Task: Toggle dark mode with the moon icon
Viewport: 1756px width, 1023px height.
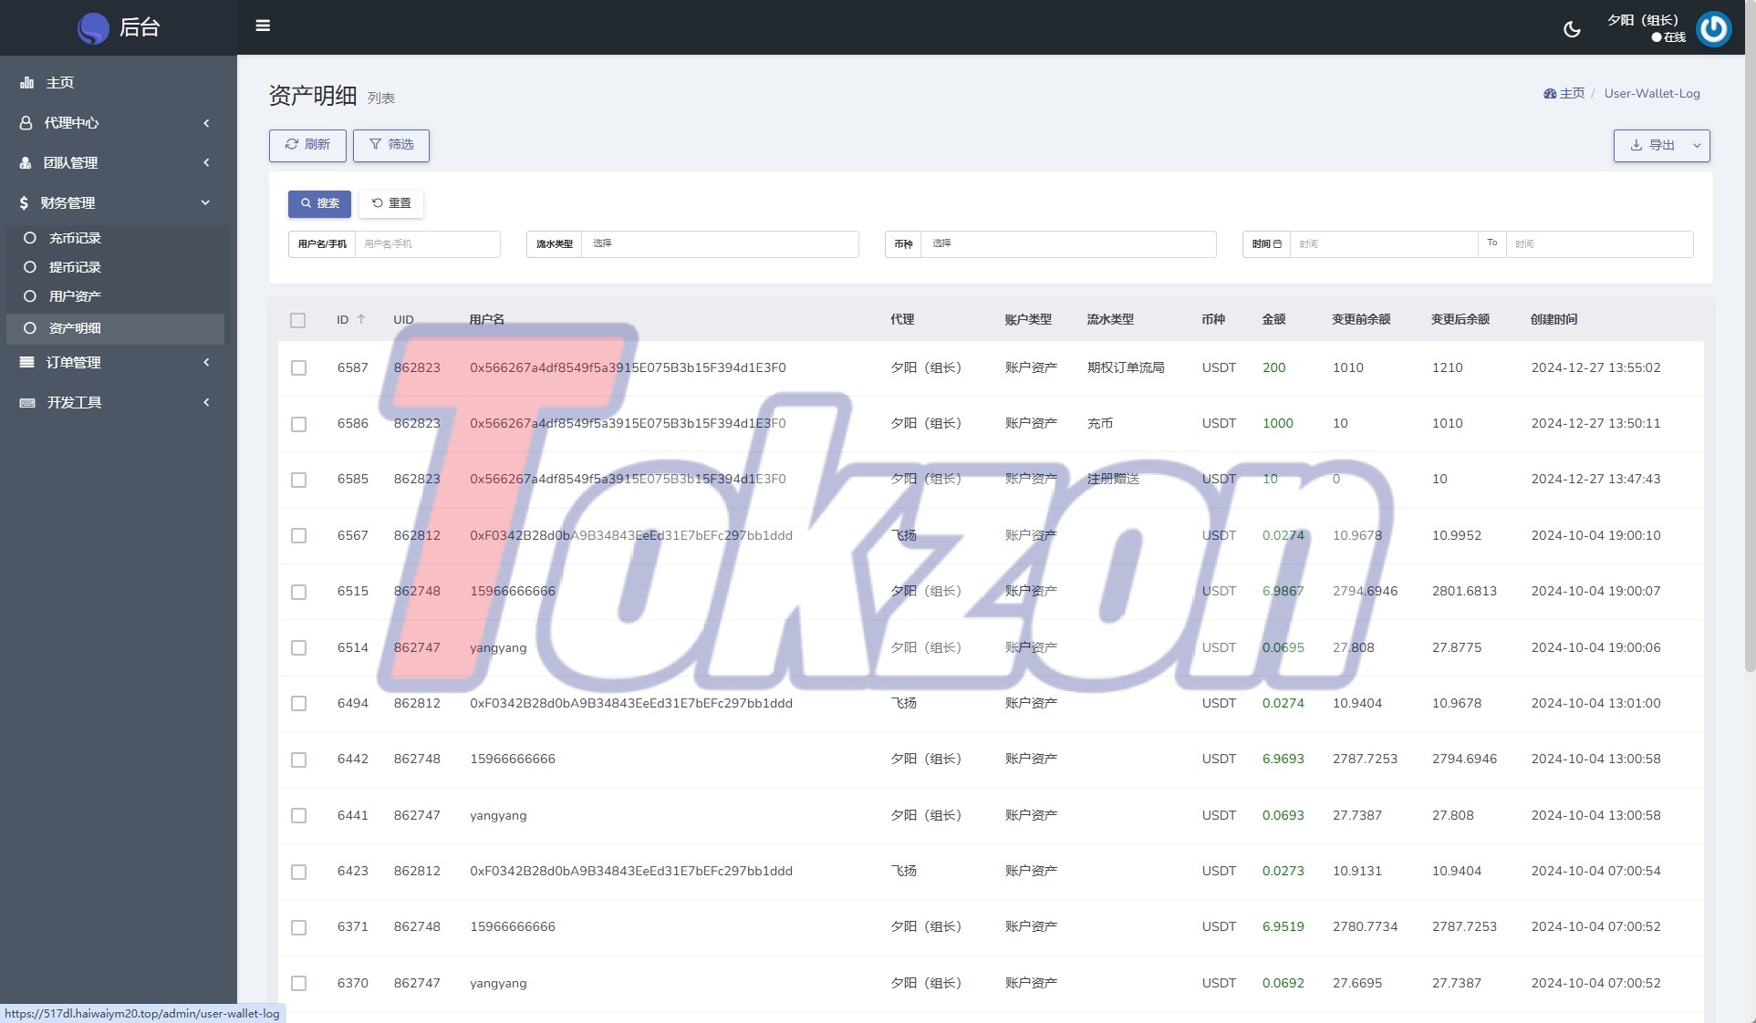Action: (1572, 29)
